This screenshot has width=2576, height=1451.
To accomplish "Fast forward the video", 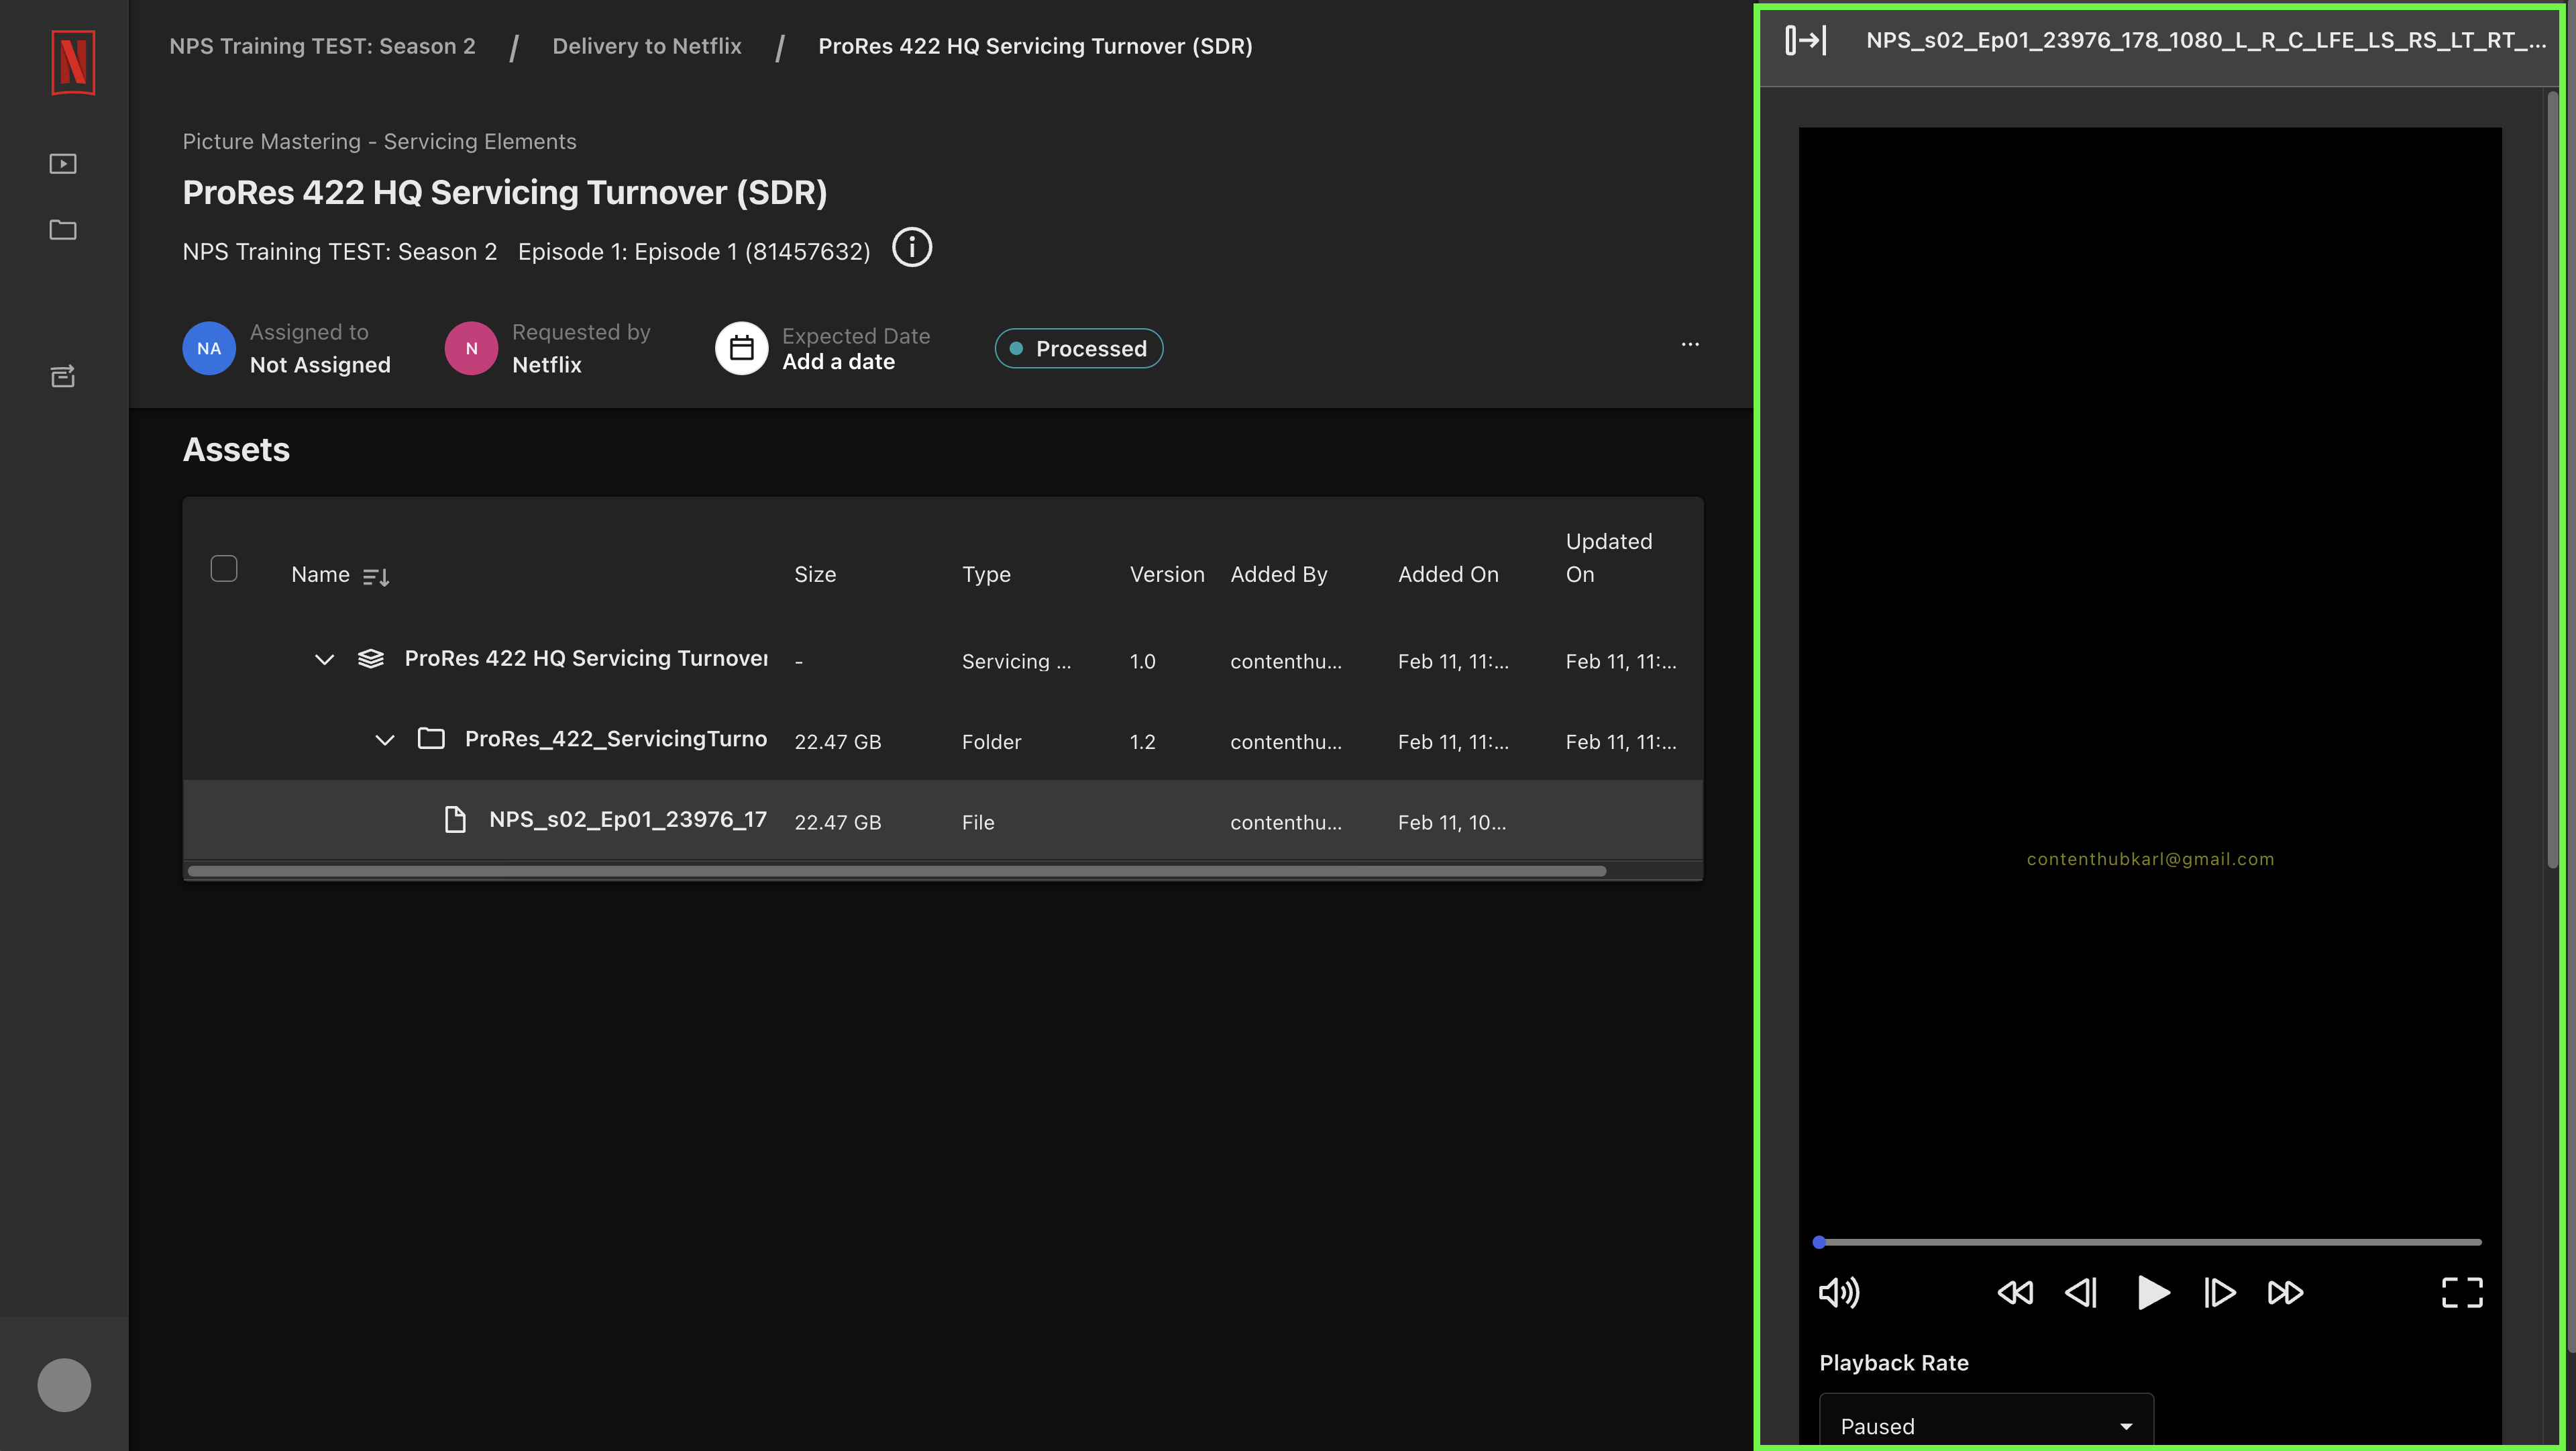I will click(2285, 1293).
